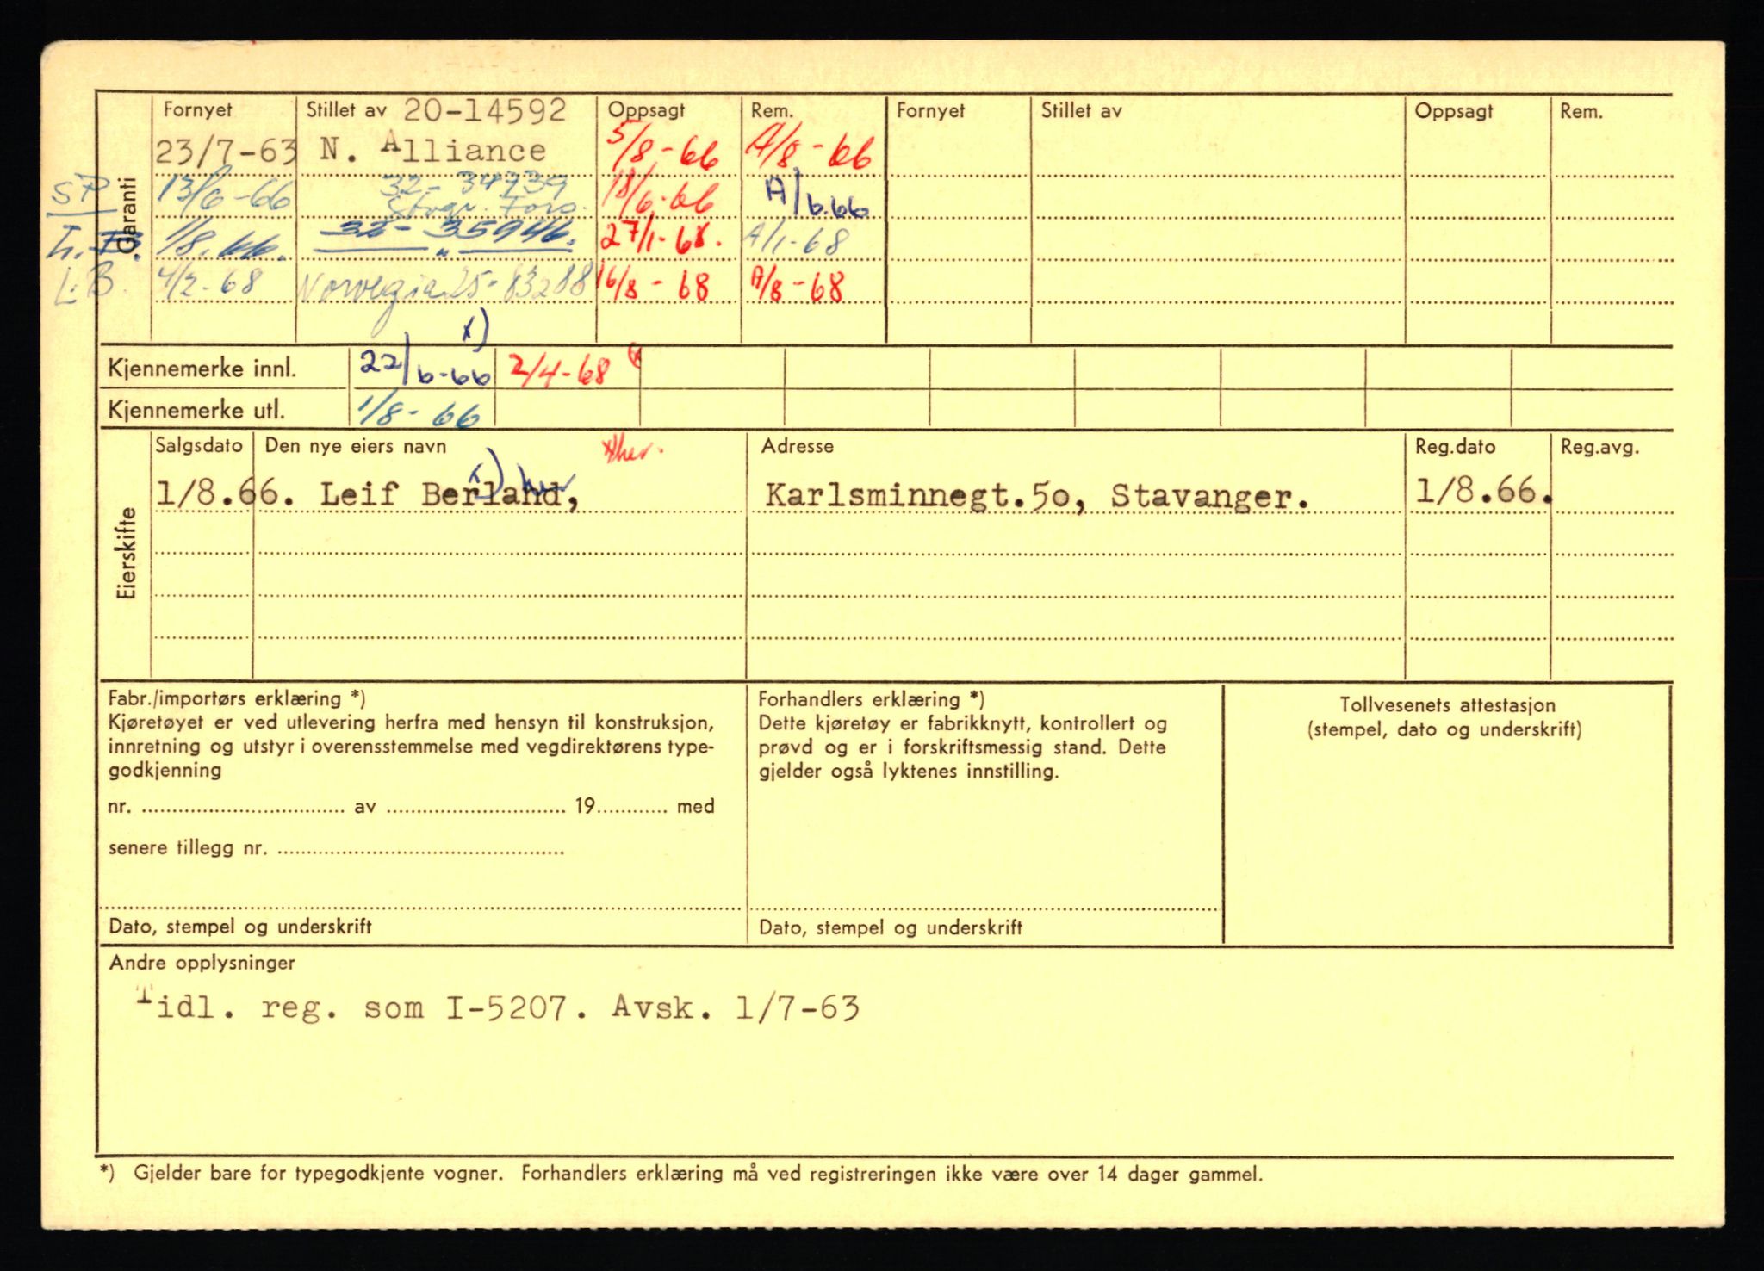Click the registration date 1/8.66 under Reg.dato
This screenshot has width=1764, height=1271.
pyautogui.click(x=1483, y=492)
